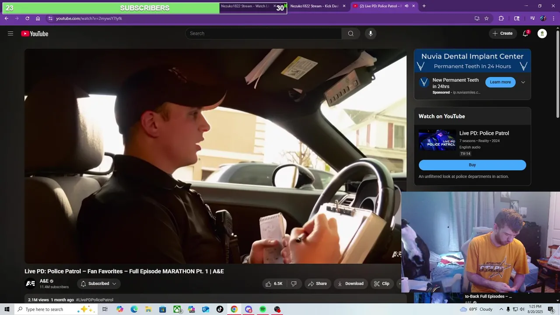
Task: Open Chrome media controls icon
Action: [532, 18]
